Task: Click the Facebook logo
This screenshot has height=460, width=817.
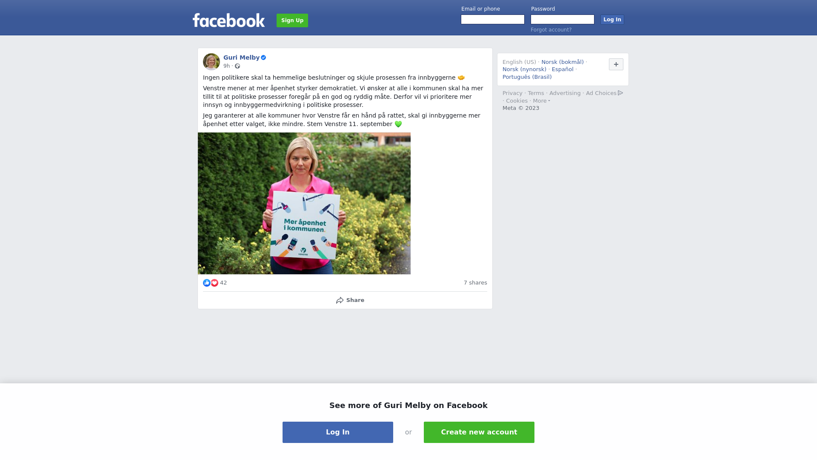Action: point(229,20)
